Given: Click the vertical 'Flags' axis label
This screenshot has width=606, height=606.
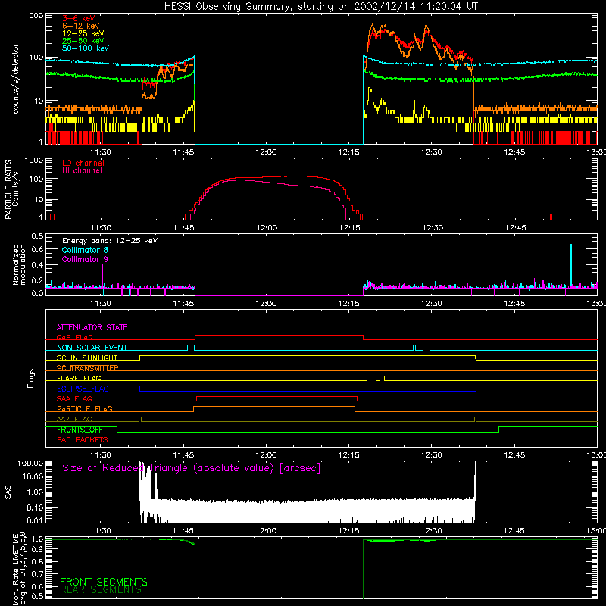Looking at the screenshot, I should coord(31,378).
